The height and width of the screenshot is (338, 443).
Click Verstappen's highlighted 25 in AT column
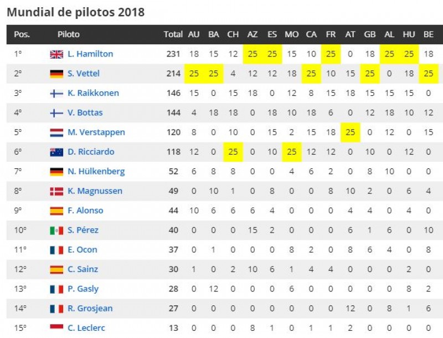coord(350,132)
